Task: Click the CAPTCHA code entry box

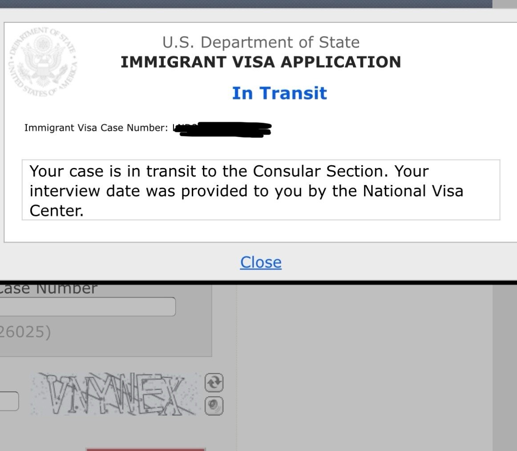Action: [x=9, y=401]
